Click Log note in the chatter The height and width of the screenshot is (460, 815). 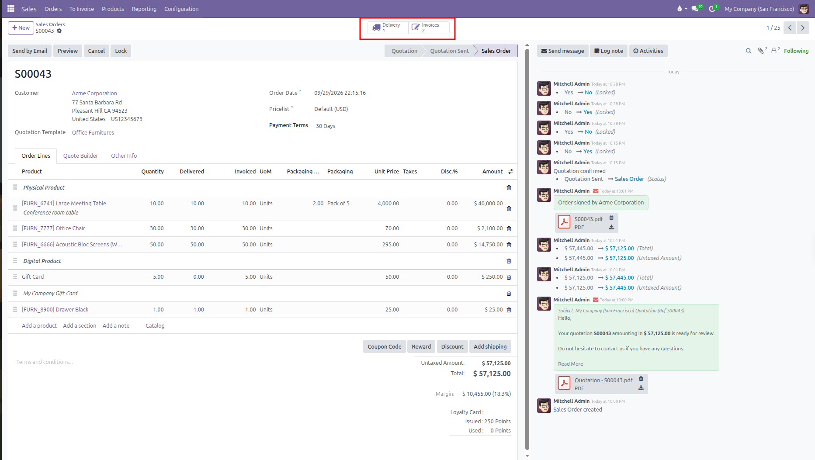(x=609, y=51)
